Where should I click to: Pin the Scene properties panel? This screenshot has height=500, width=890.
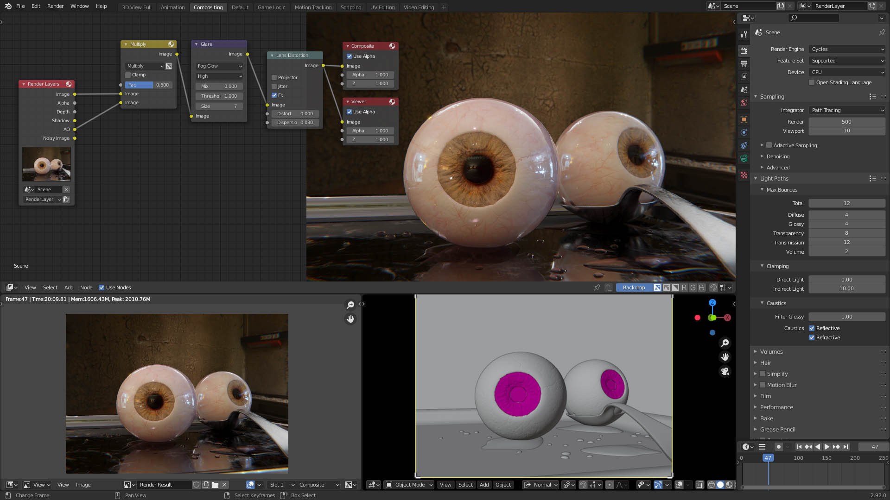[x=882, y=32]
